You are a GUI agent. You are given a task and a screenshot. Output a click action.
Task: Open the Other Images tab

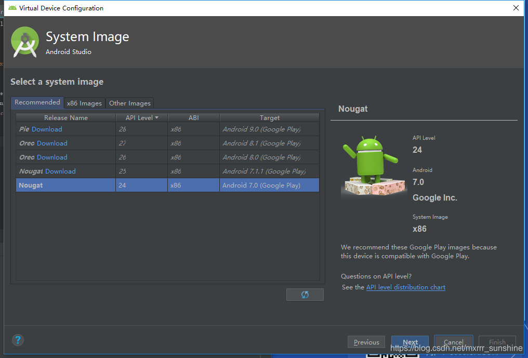pos(129,103)
